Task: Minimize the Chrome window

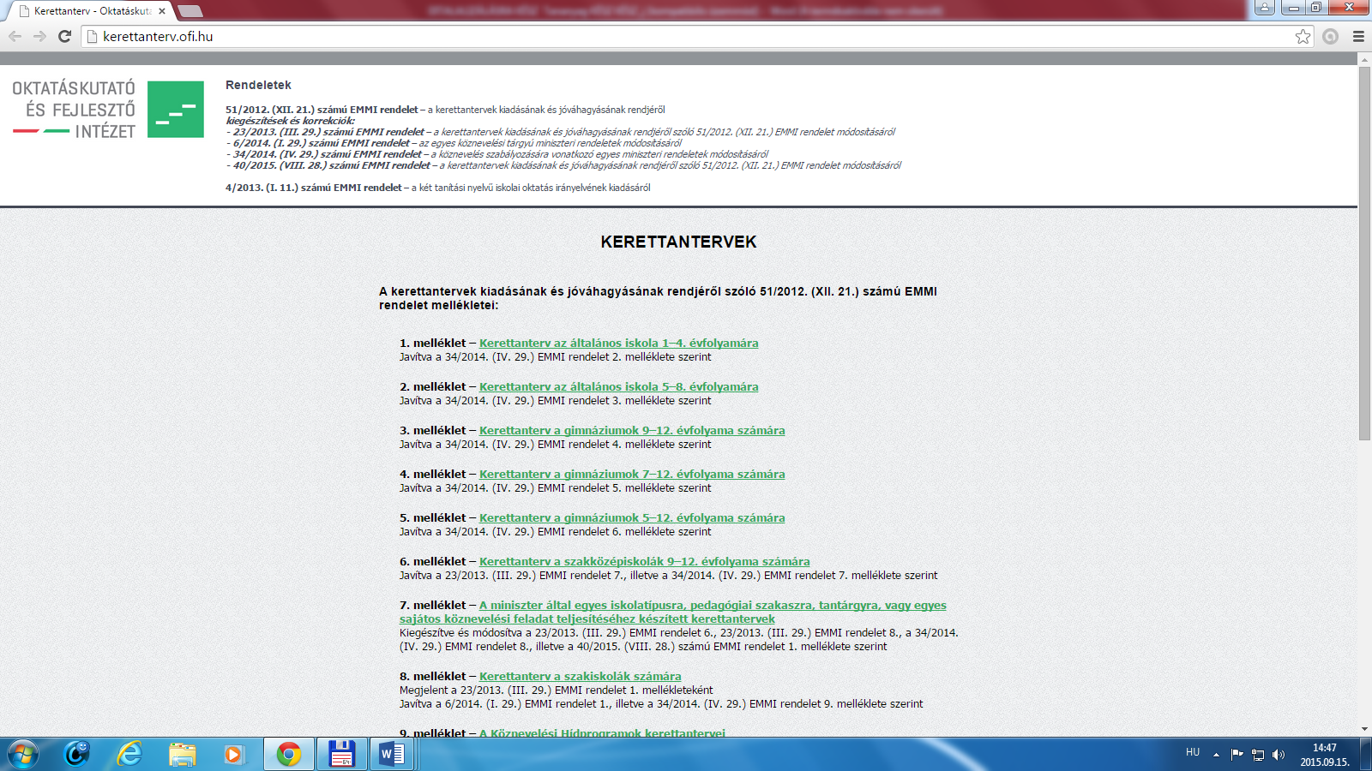Action: 1293,8
